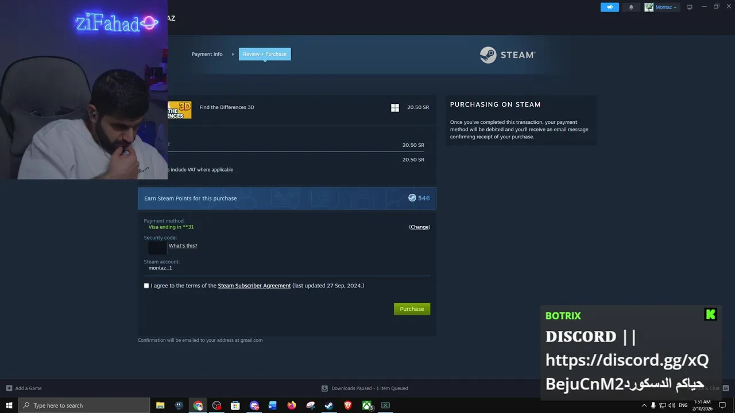735x413 pixels.
Task: Click the downloads icon in status bar
Action: click(324, 388)
